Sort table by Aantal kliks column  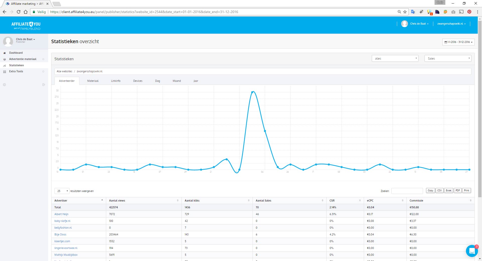tap(217, 201)
